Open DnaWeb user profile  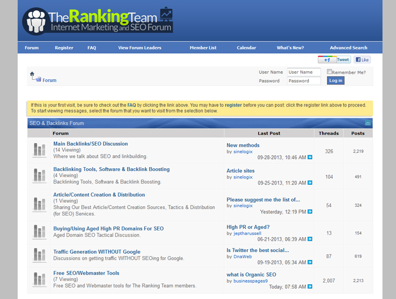(x=243, y=257)
